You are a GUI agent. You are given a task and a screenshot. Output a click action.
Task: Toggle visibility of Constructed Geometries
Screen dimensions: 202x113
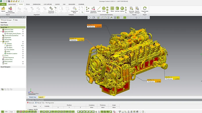pyautogui.click(x=23, y=35)
